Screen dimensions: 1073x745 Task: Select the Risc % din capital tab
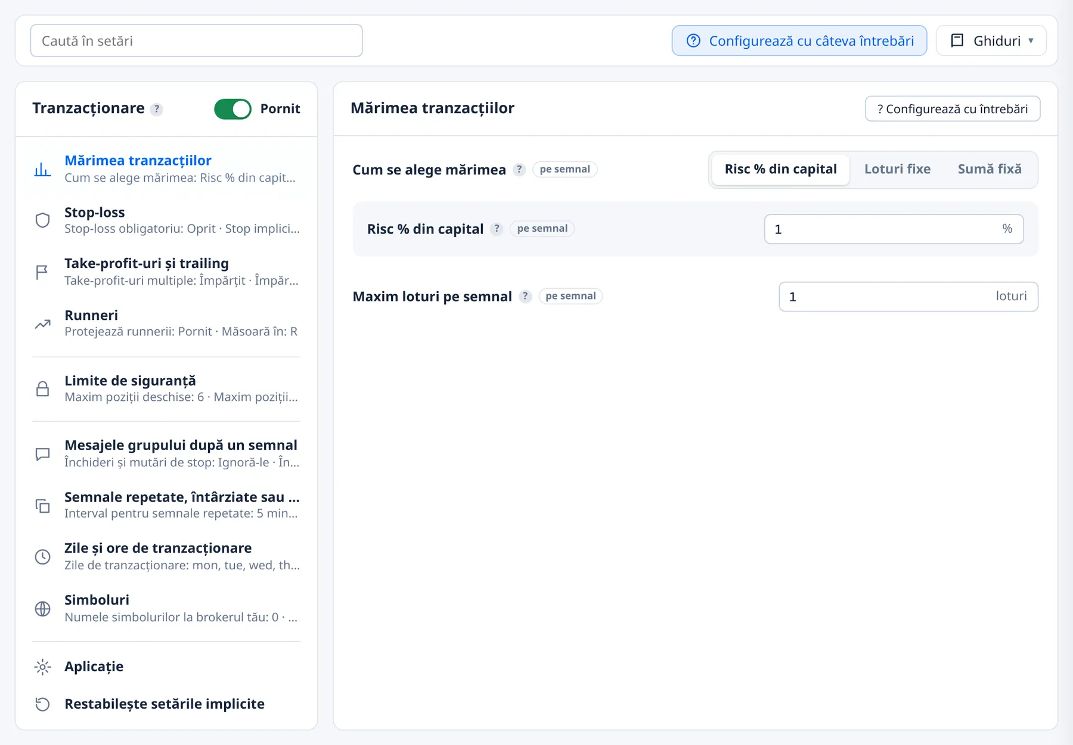pos(780,169)
